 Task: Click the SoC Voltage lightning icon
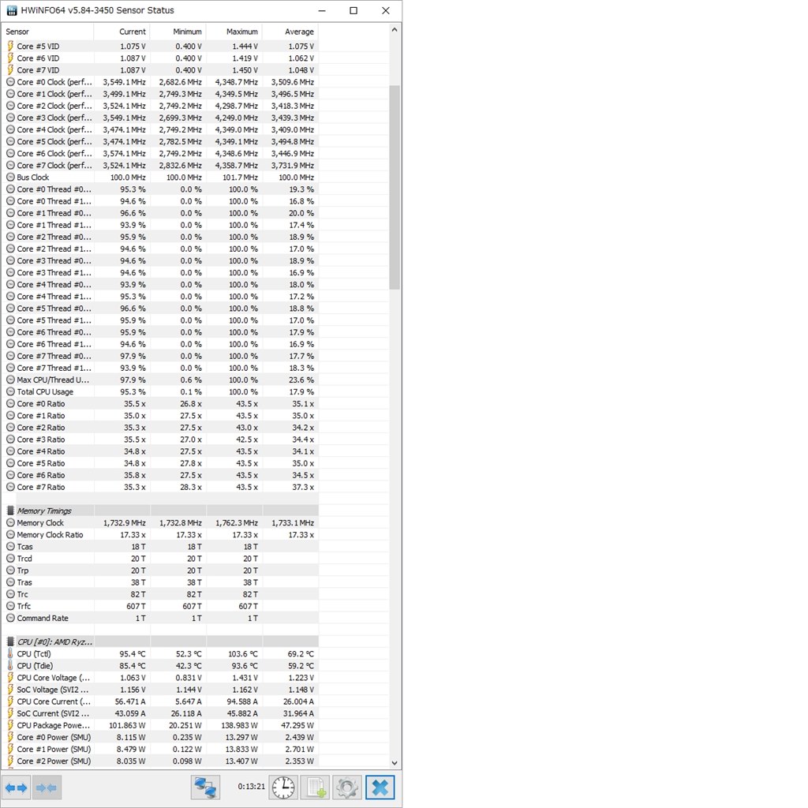click(x=10, y=690)
